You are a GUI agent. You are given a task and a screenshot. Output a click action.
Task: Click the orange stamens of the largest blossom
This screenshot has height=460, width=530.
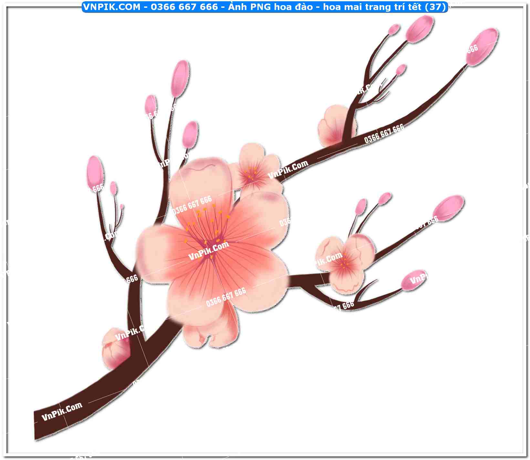click(207, 226)
